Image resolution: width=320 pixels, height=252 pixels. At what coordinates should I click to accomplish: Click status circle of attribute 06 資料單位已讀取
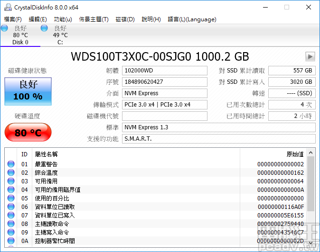tap(11, 207)
